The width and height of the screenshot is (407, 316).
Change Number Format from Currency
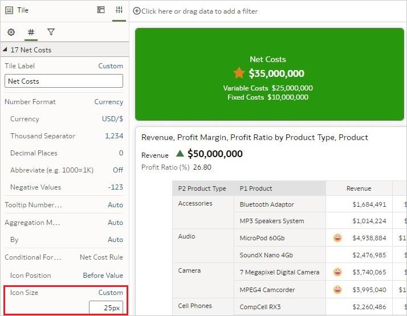[x=108, y=102]
